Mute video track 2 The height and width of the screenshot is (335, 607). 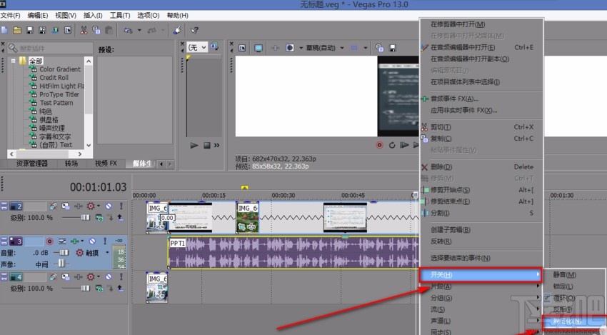point(109,206)
